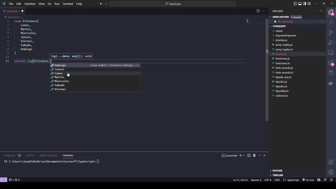This screenshot has height=189, width=336.
Task: Open new terminal launch profile dropdown
Action: coord(244,155)
